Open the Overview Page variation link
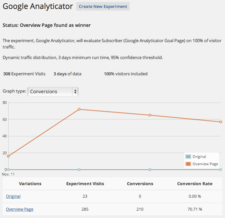 tap(20, 209)
